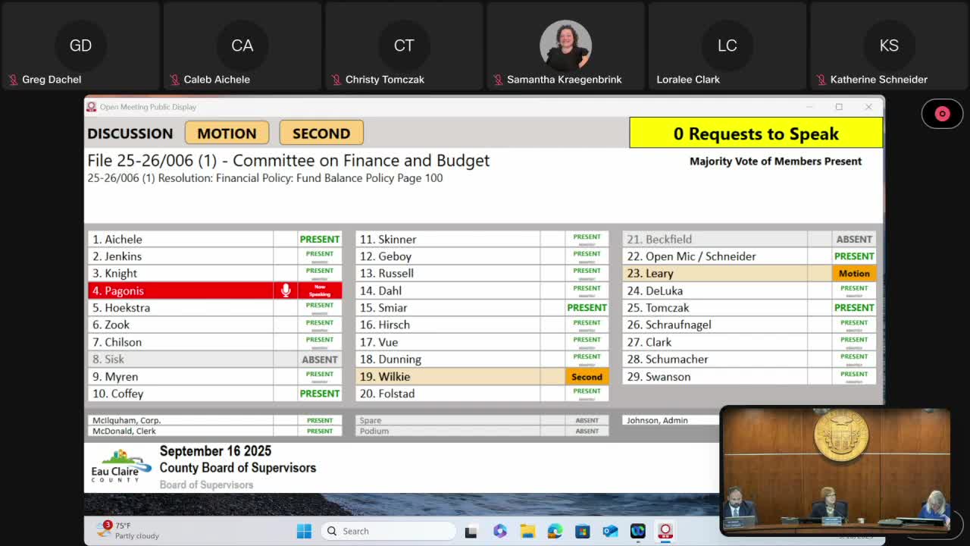Viewport: 970px width, 546px height.
Task: Select the Open Meeting red taskbar icon
Action: click(665, 531)
